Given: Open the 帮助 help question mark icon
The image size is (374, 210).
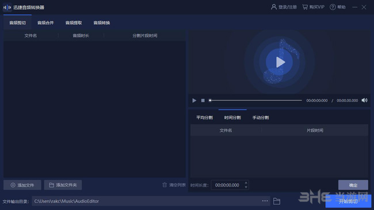Looking at the screenshot, I should point(333,7).
